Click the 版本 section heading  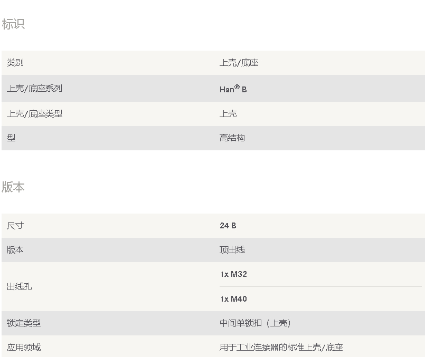(x=13, y=187)
